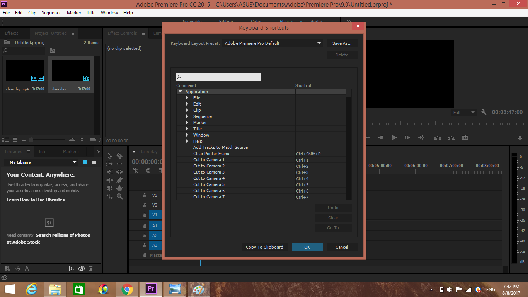528x297 pixels.
Task: Open Google Chrome from taskbar
Action: (x=127, y=289)
